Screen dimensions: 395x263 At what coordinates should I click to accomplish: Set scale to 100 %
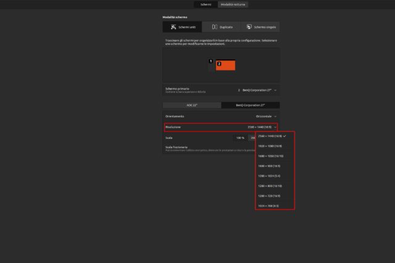click(240, 138)
